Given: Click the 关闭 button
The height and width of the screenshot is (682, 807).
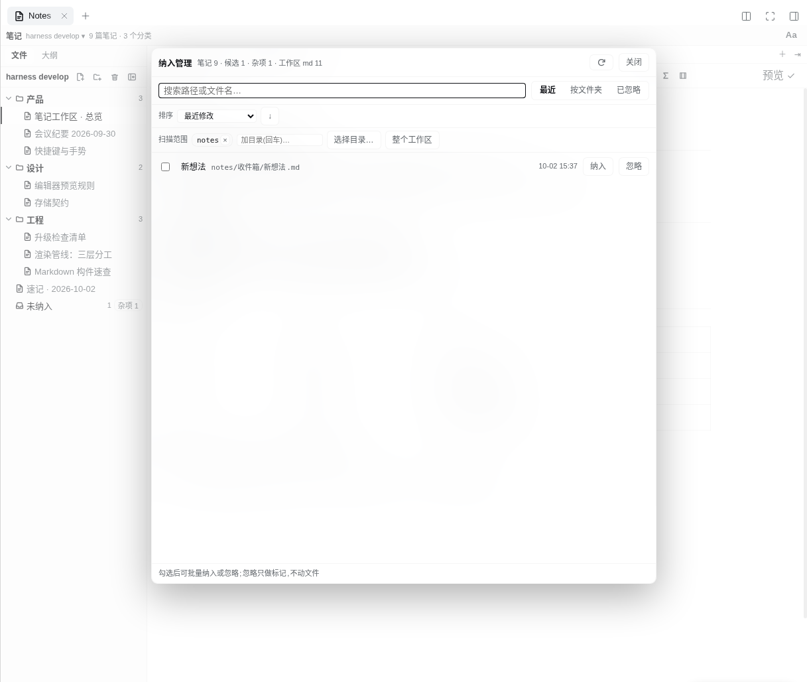Looking at the screenshot, I should (634, 62).
